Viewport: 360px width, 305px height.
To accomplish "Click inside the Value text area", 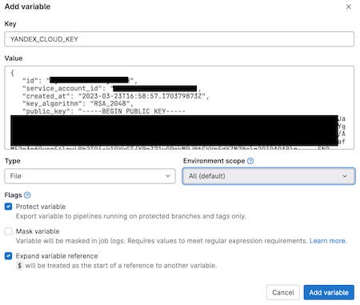I will [179, 107].
